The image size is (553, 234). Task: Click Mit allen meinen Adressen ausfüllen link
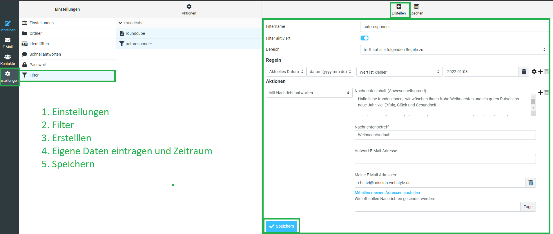387,193
